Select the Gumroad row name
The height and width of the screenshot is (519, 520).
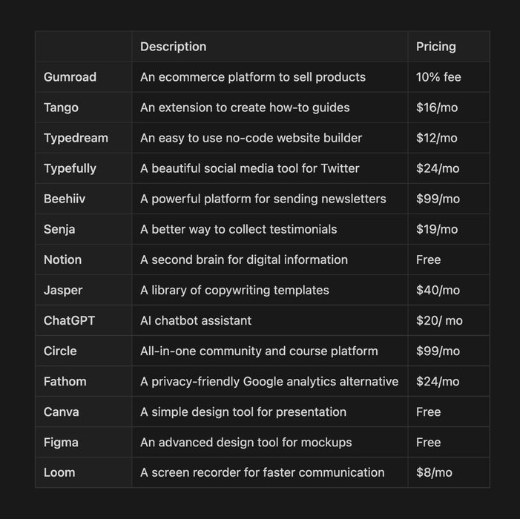pos(70,77)
